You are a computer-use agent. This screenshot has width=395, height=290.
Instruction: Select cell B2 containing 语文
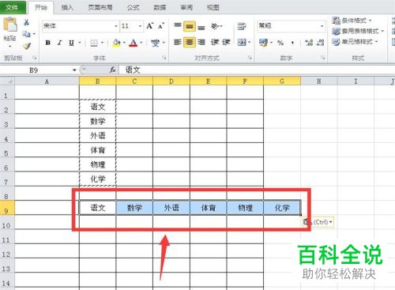(x=97, y=107)
